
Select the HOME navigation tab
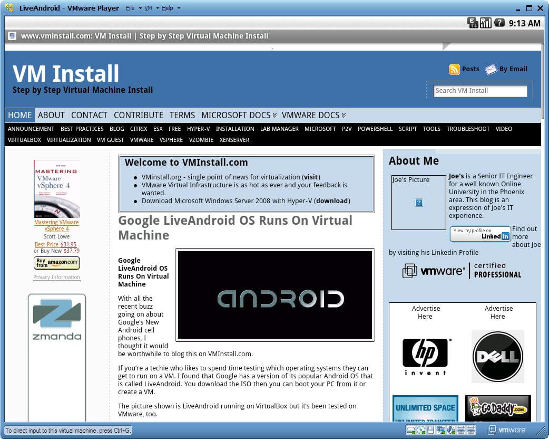(20, 116)
